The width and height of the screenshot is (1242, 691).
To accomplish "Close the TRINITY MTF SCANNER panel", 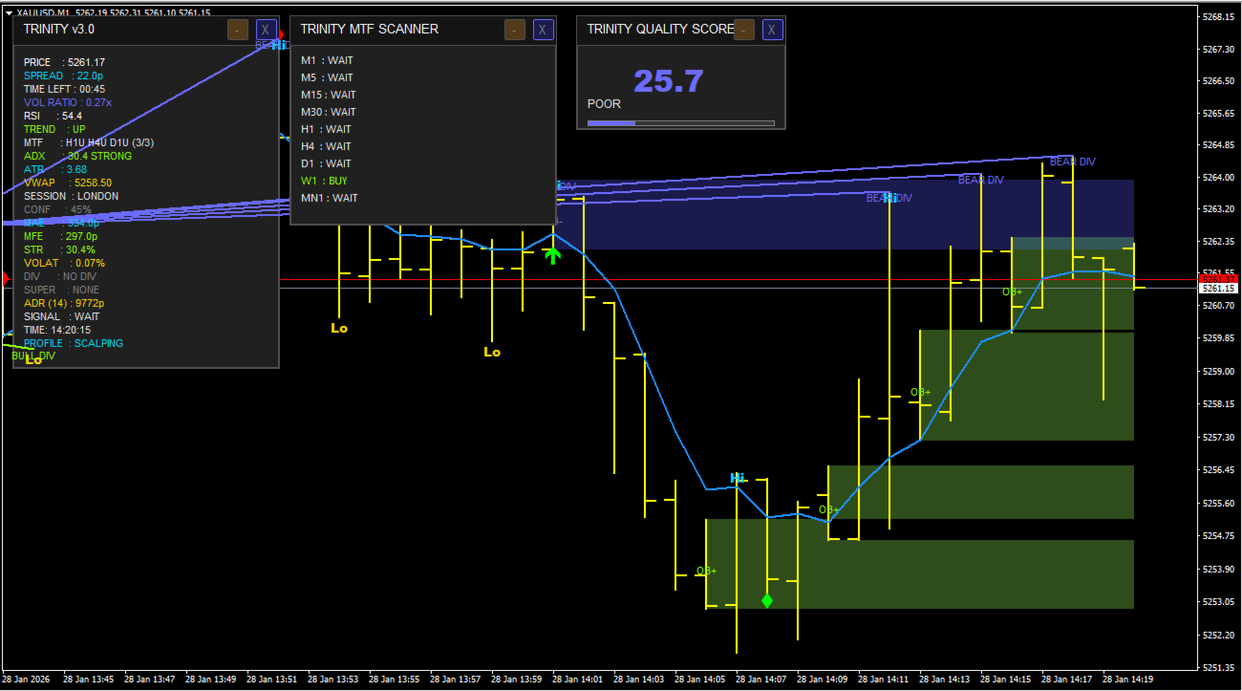I will coord(544,30).
